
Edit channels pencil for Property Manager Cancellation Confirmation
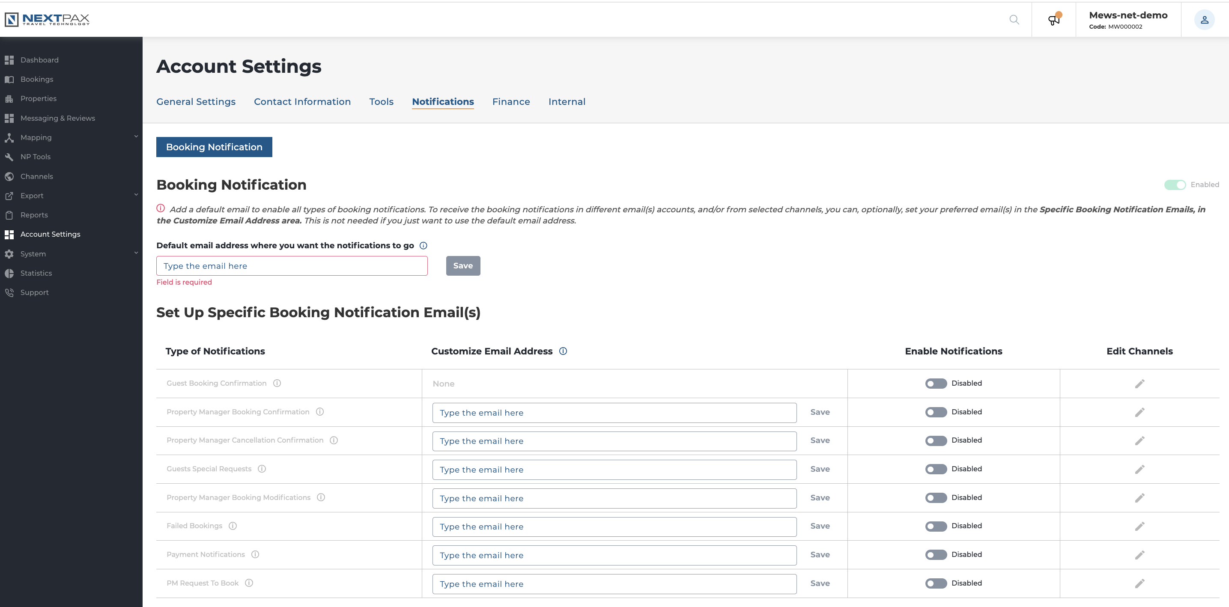(x=1140, y=440)
